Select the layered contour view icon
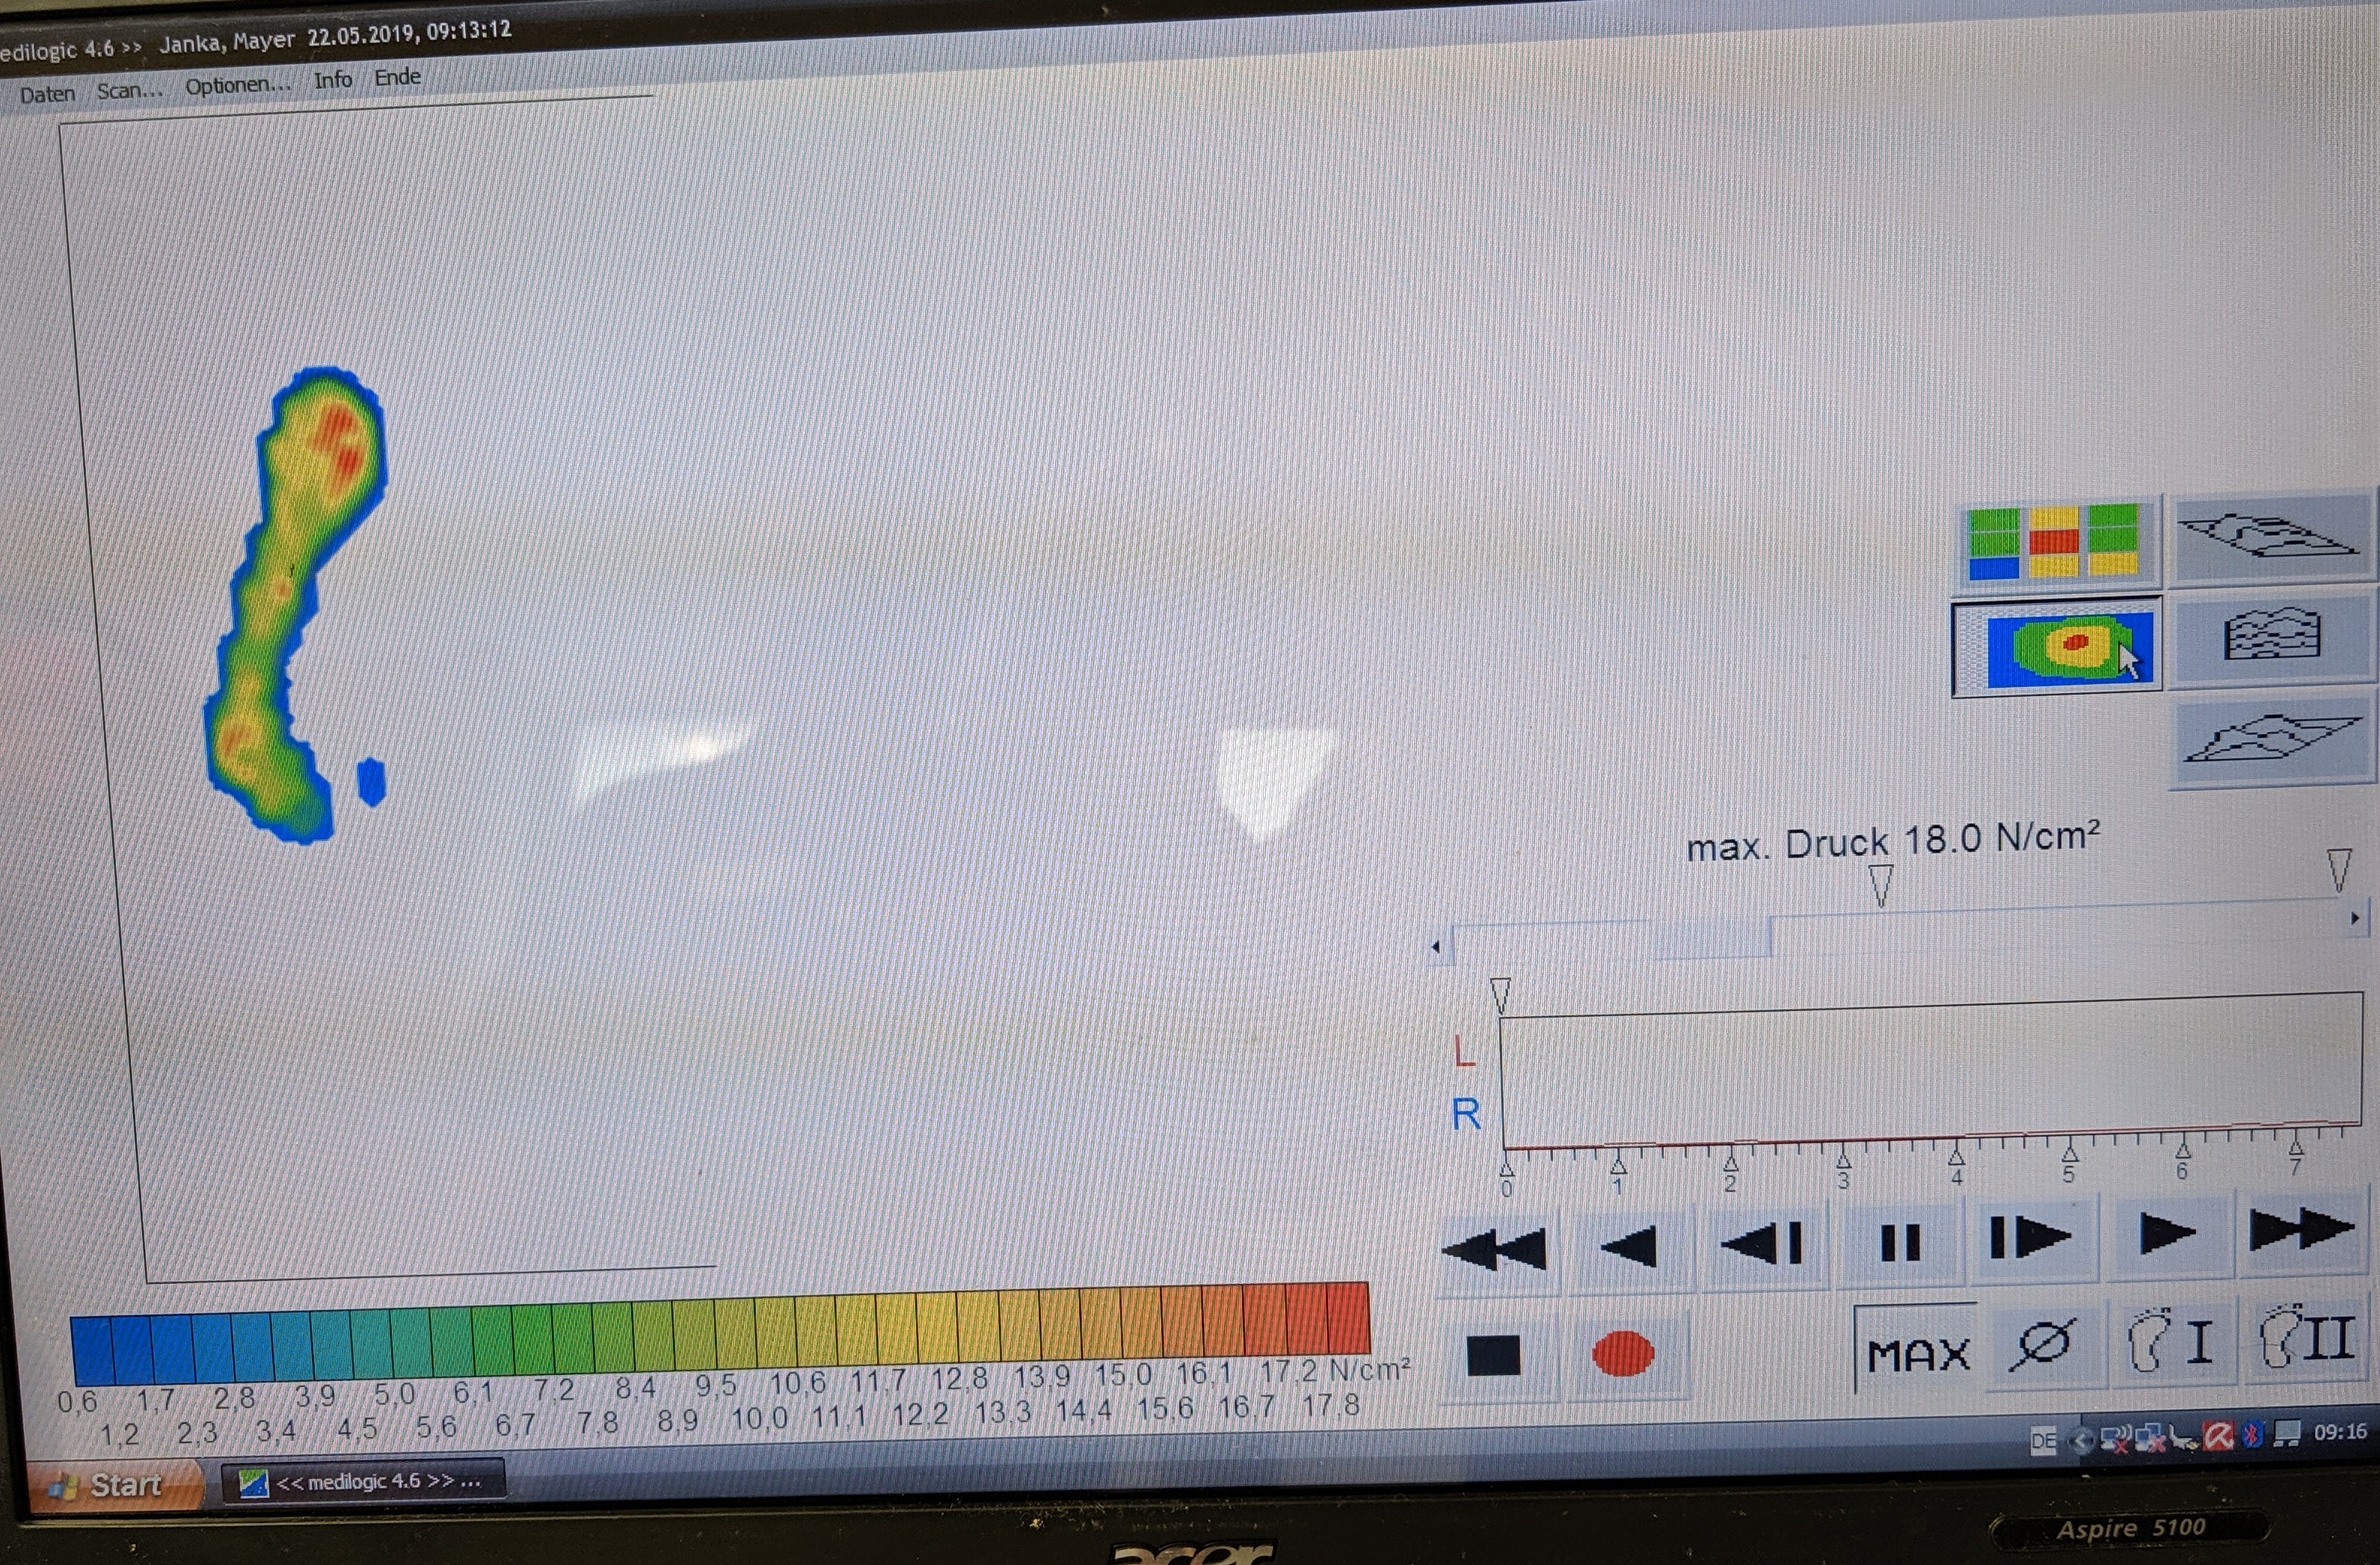2380x1565 pixels. point(2271,636)
